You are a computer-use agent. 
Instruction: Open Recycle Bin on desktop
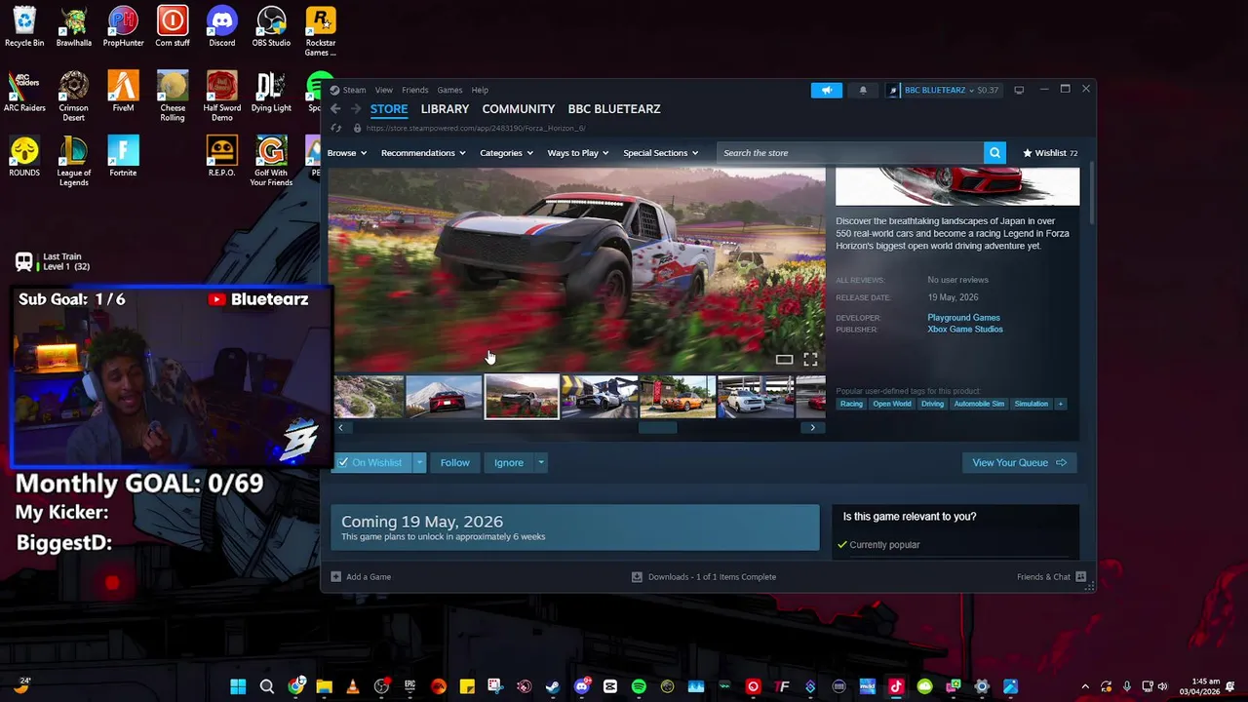24,28
